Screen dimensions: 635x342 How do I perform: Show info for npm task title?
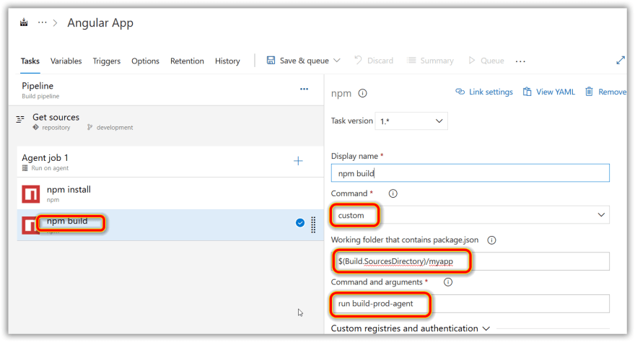tap(362, 94)
